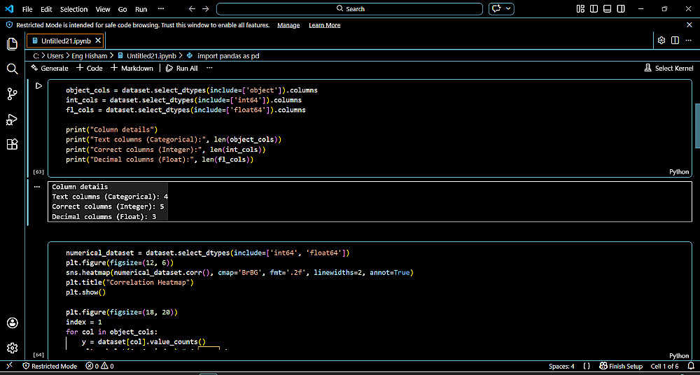Open notebook toolbar More Actions ellipsis
The image size is (700, 375).
pos(209,69)
